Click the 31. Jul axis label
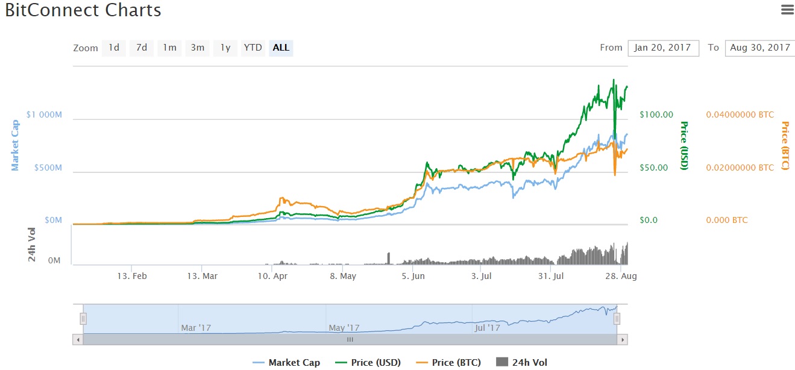This screenshot has width=795, height=370. pos(551,276)
